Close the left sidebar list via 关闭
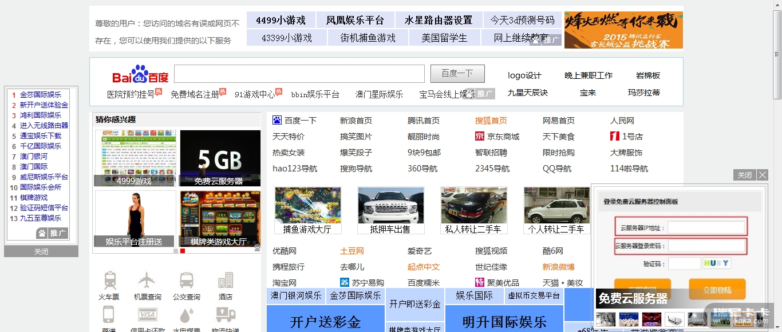Viewport: 782px width, 332px height. 41,251
